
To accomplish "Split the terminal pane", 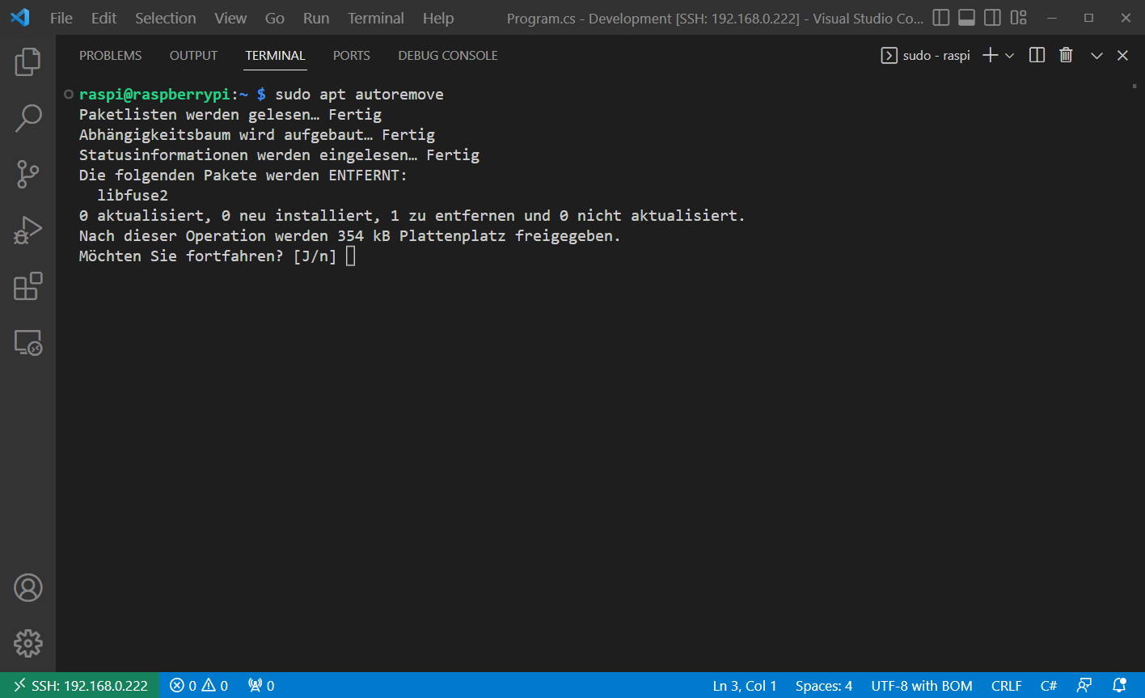I will point(1037,55).
